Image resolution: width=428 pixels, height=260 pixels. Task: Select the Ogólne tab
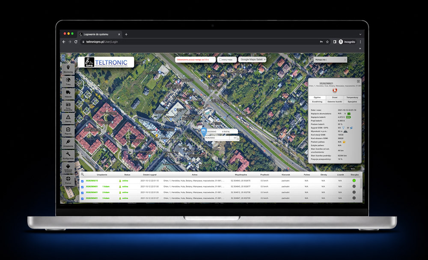(317, 98)
